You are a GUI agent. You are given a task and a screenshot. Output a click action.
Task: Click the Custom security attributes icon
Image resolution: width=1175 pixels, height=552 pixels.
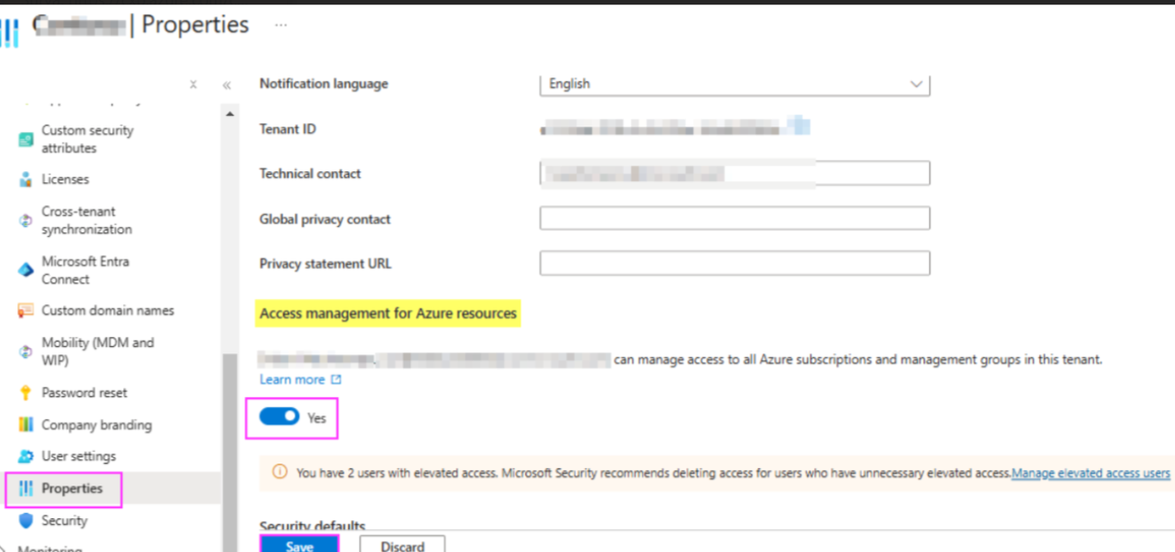(26, 139)
